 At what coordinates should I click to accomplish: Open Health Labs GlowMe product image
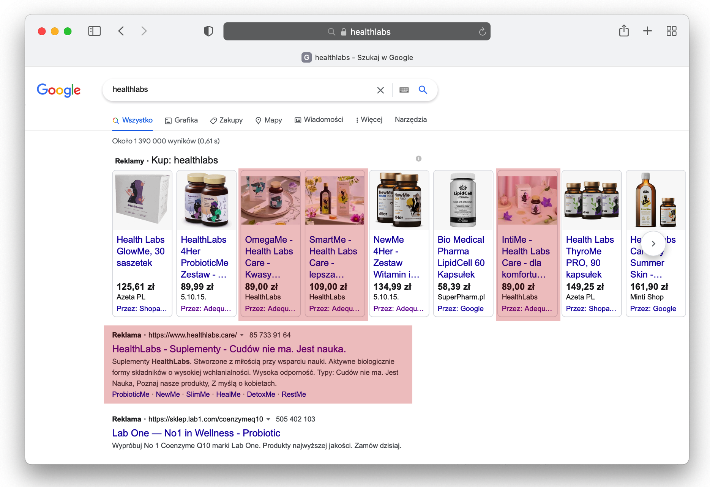(x=142, y=200)
